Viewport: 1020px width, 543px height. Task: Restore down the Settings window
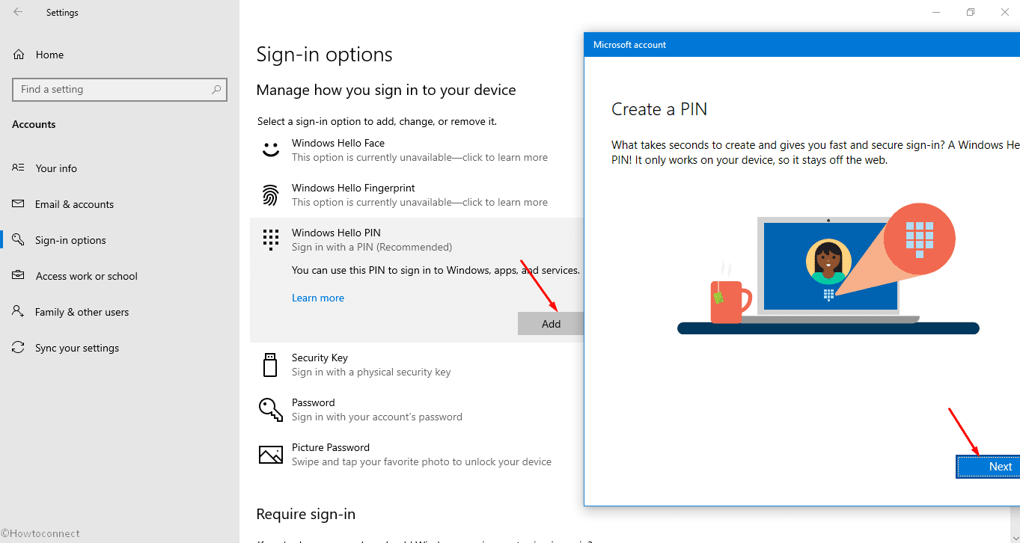click(970, 12)
